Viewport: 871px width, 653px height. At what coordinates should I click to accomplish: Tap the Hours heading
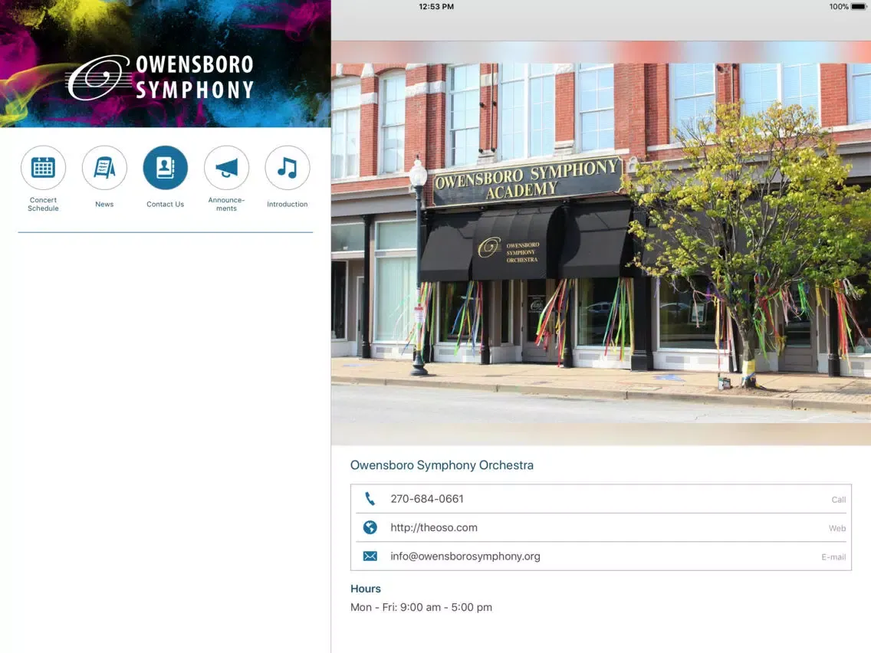[x=366, y=589]
